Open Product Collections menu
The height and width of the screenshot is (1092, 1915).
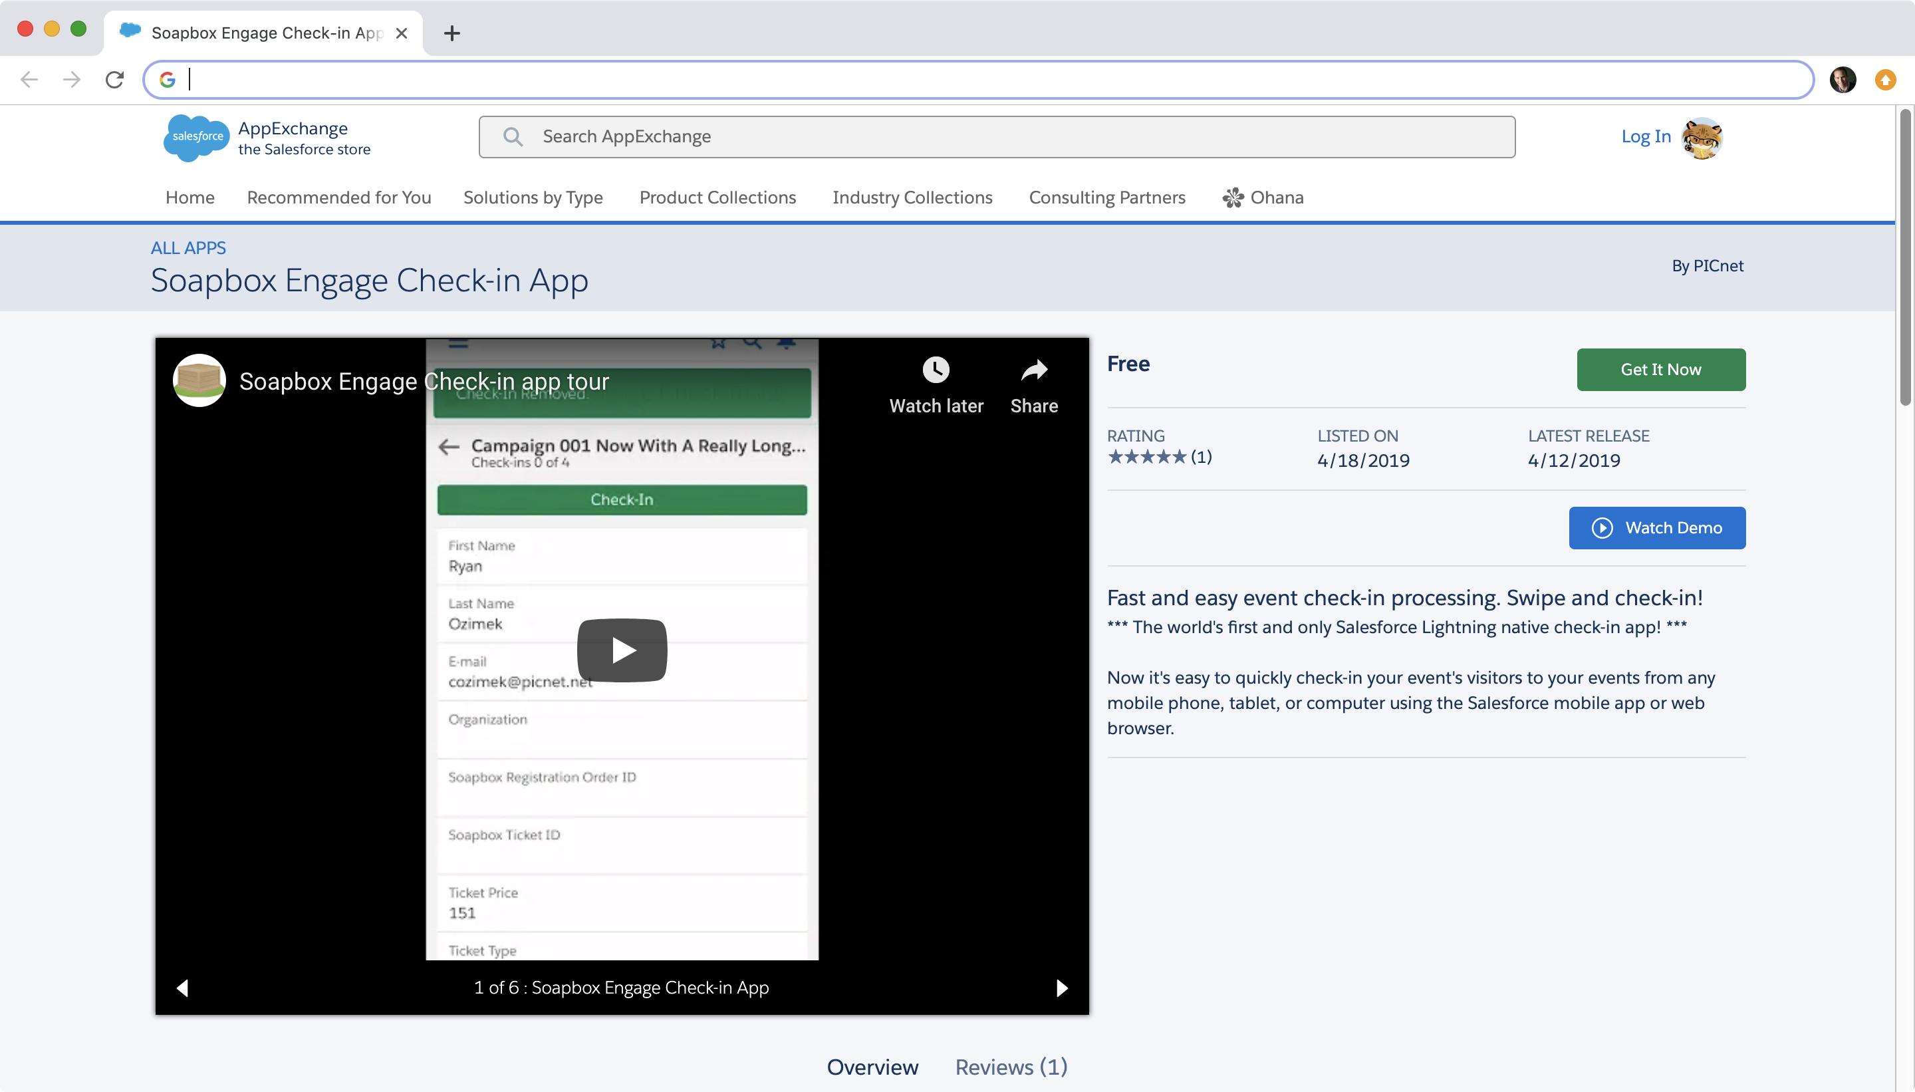717,198
